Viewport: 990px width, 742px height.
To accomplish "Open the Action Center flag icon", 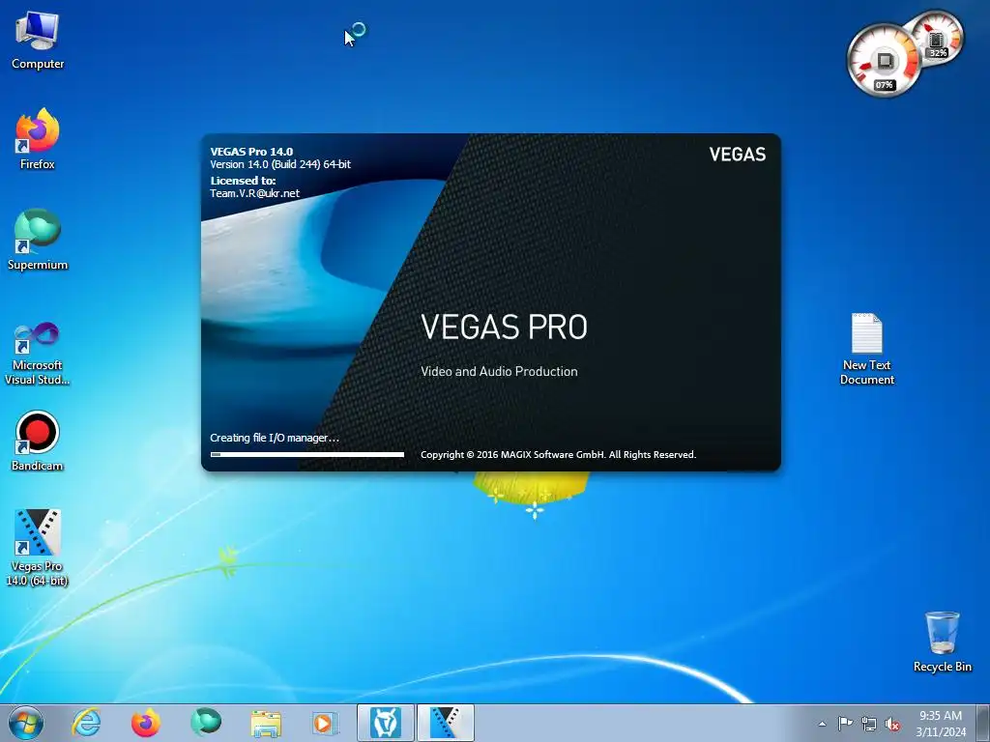I will pyautogui.click(x=845, y=724).
